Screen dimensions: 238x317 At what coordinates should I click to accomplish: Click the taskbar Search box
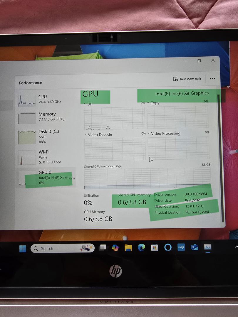pyautogui.click(x=63, y=248)
